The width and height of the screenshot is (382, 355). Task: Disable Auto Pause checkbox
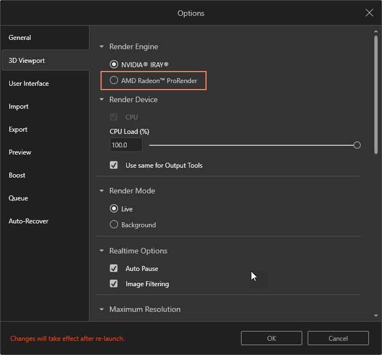[114, 268]
